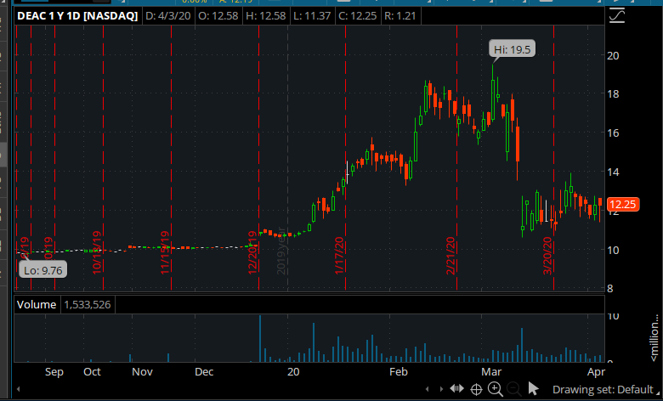Screen dimensions: 663x401
Task: Click the 3/20/20 expiration date marker
Action: 547,256
